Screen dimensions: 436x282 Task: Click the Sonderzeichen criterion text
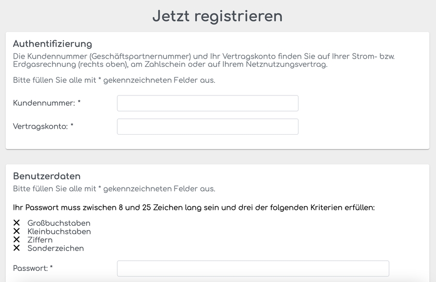coord(56,248)
